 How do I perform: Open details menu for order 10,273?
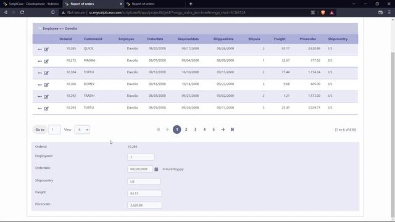pos(39,61)
